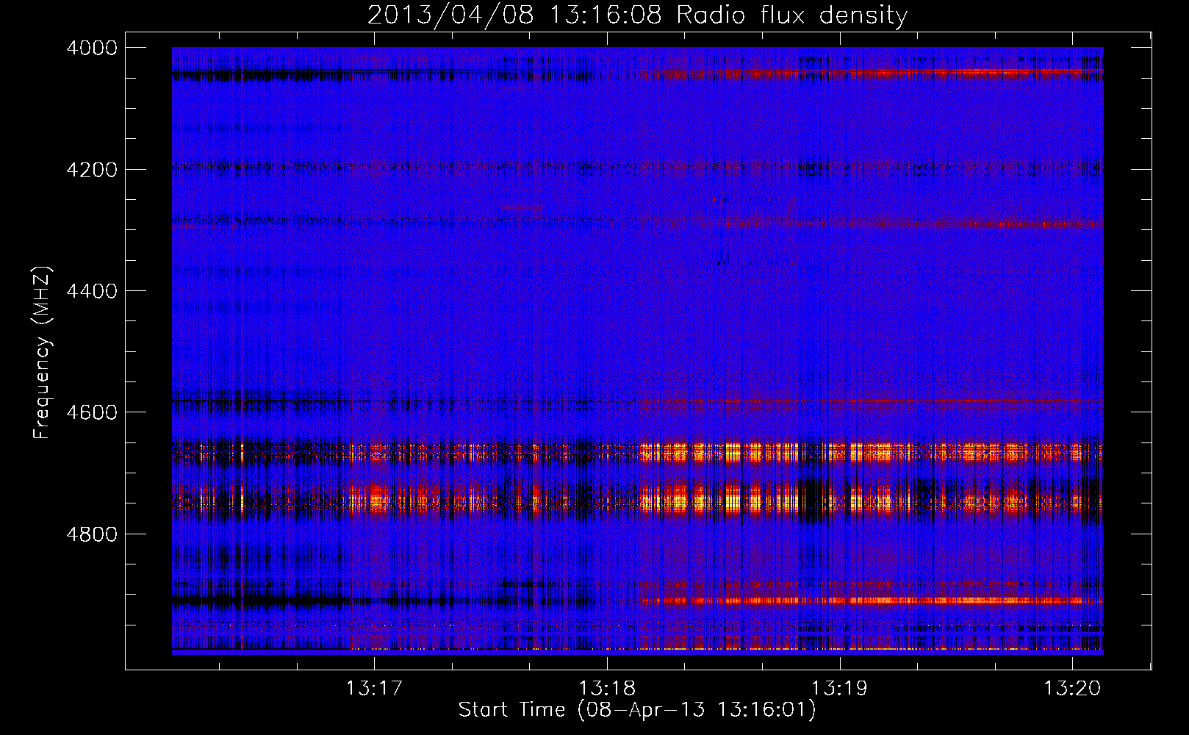Select the 4400 frequency axis label

pos(91,291)
